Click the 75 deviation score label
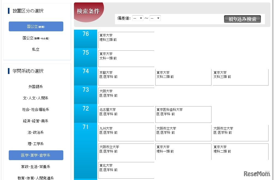Viewport: 274px width, 180px height. 86,53
